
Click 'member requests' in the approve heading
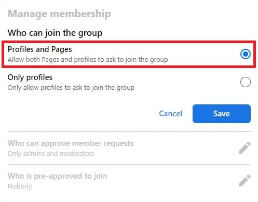coord(103,143)
